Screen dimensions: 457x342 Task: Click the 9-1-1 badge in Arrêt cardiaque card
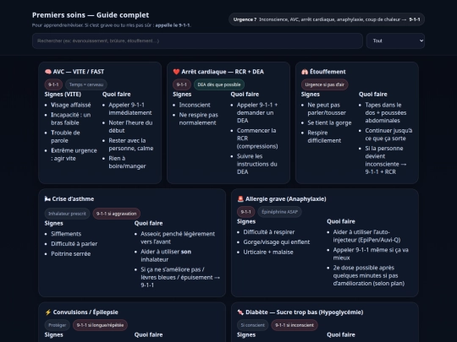coord(182,84)
